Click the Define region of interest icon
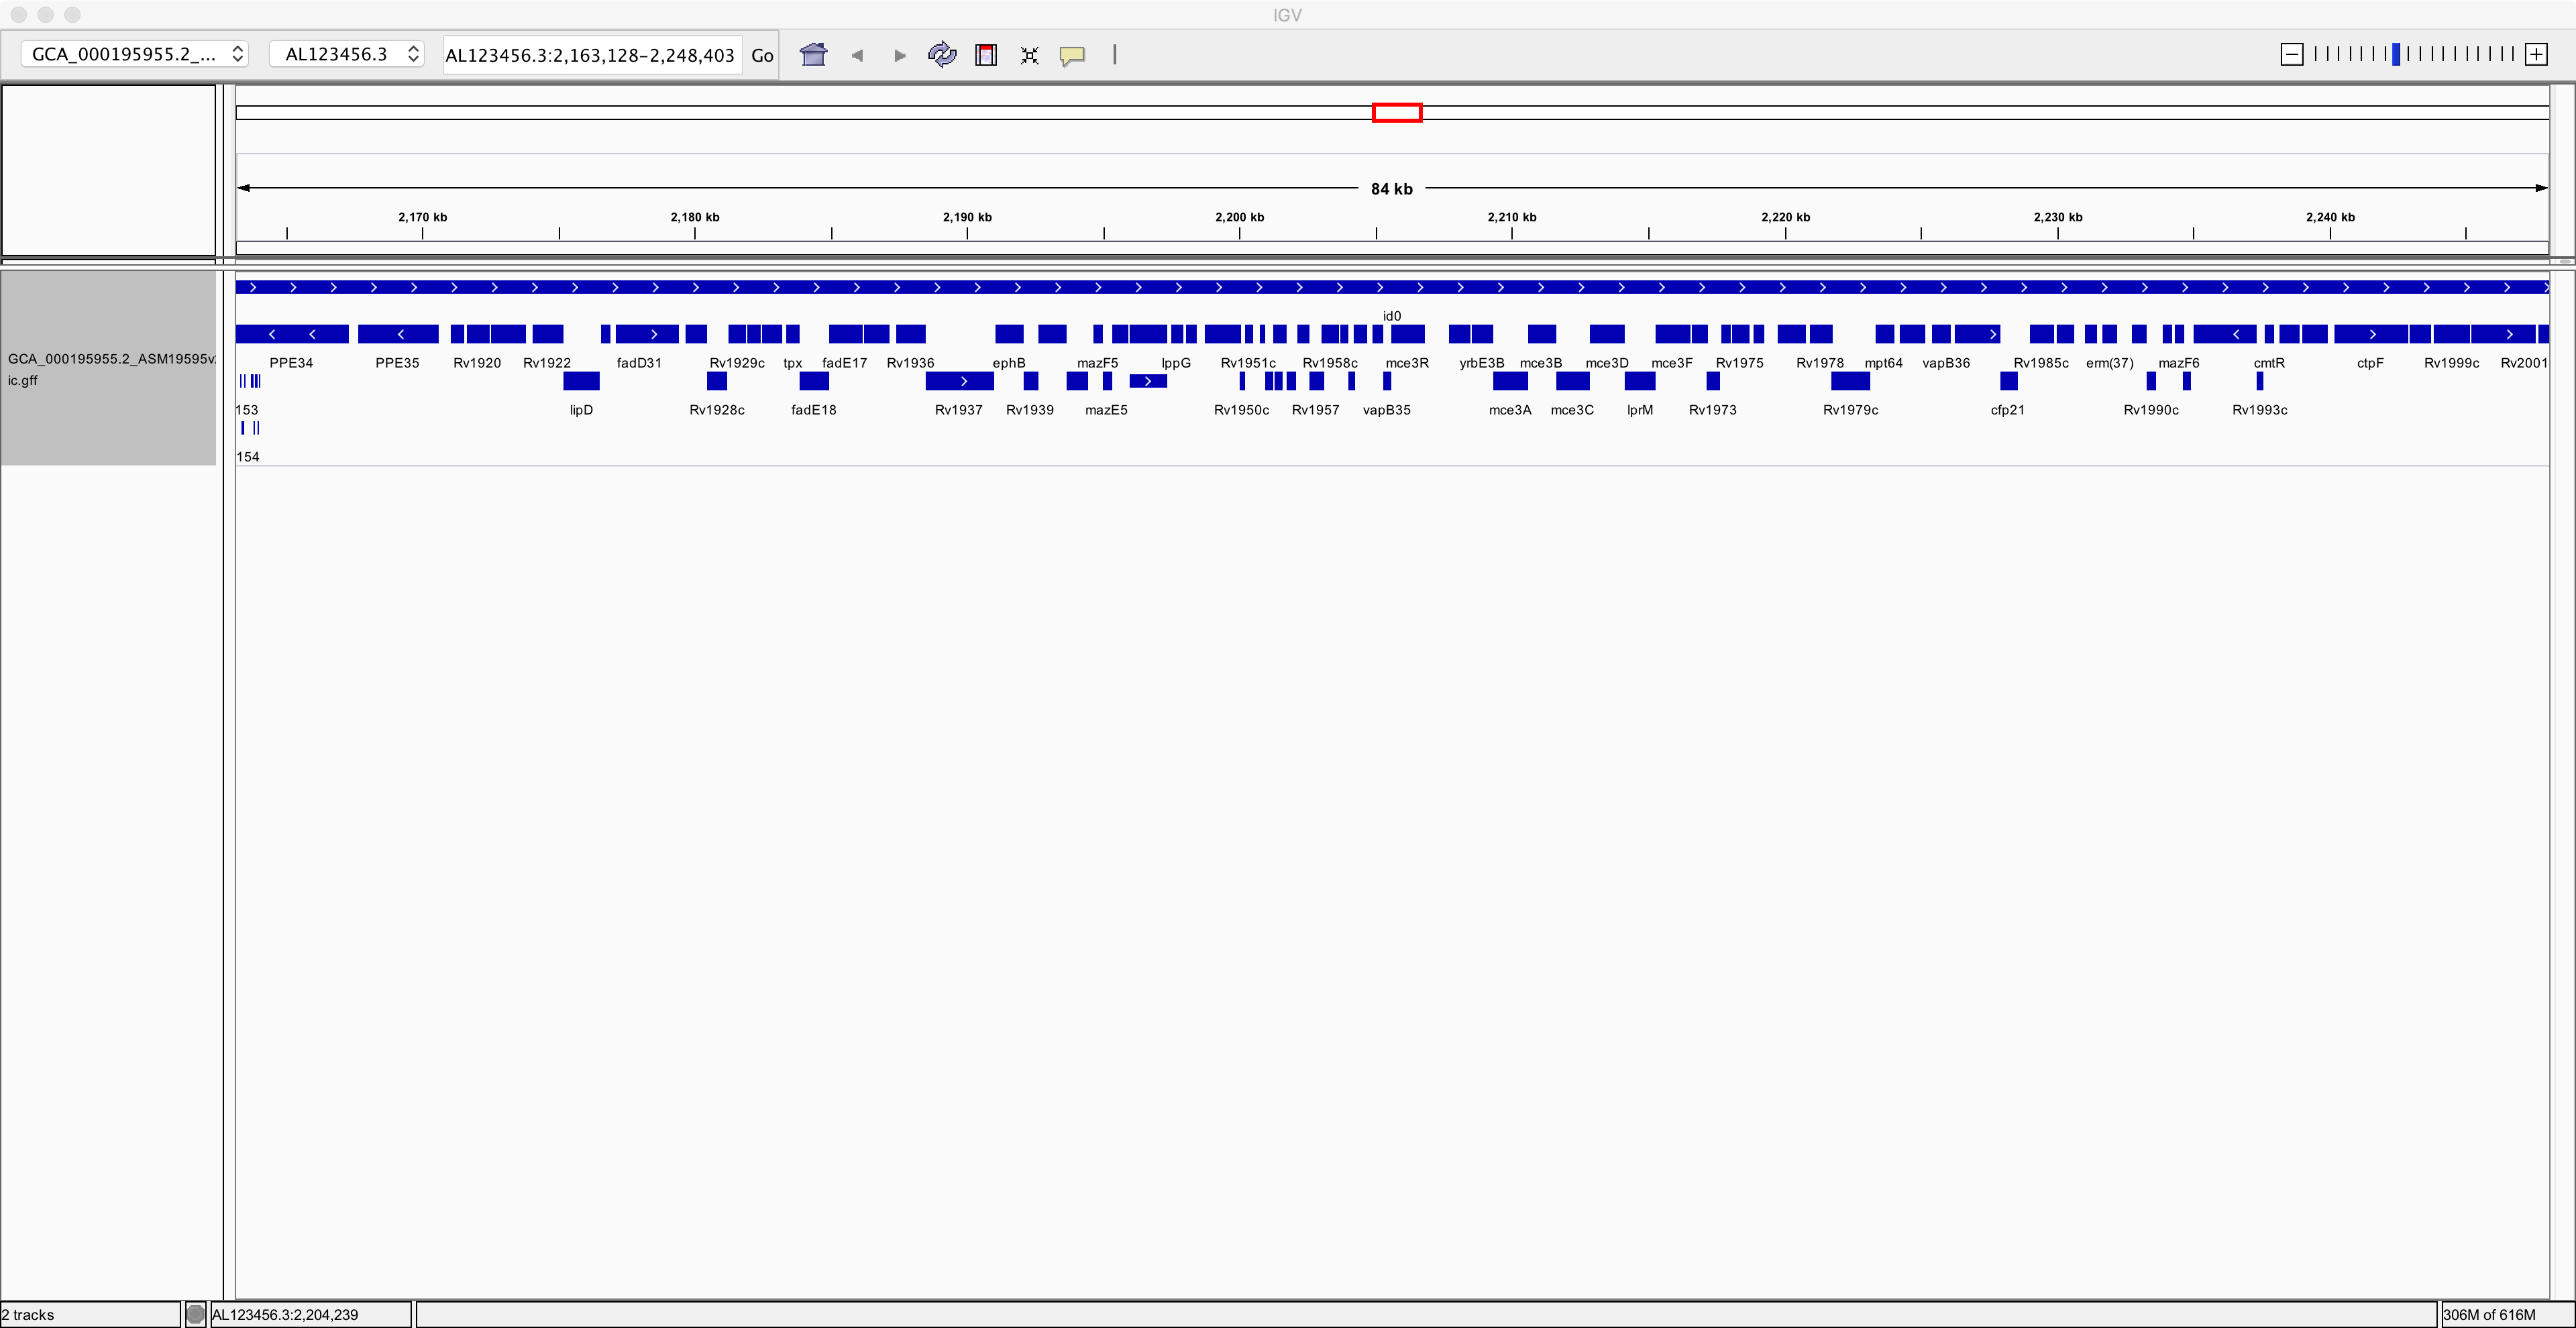Screen dimensions: 2576x1328 [x=986, y=55]
